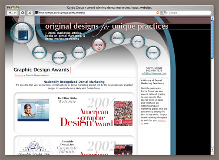This screenshot has width=219, height=160.
Task: Reload the page with the refresh button
Action: point(30,13)
